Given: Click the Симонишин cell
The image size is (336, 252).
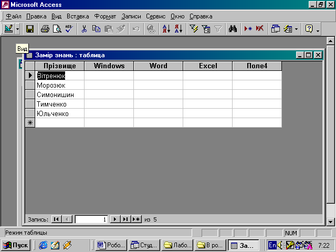Looking at the screenshot, I should click(x=59, y=94).
